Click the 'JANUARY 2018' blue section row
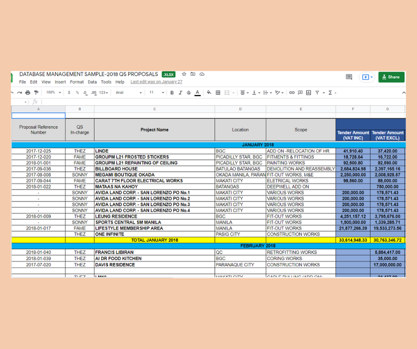Screen dimensions: 417x349 click(208, 145)
